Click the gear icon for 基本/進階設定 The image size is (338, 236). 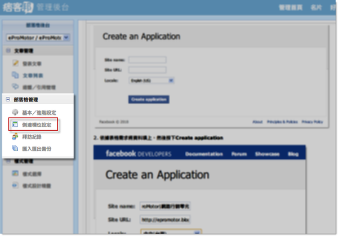tap(15, 112)
